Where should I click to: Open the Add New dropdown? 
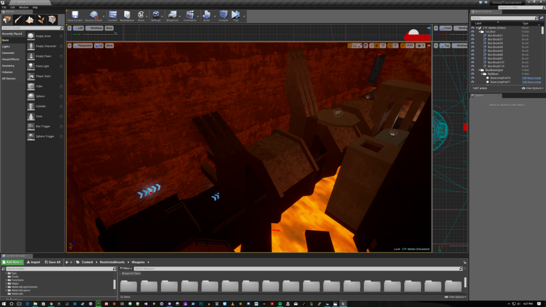(x=13, y=262)
